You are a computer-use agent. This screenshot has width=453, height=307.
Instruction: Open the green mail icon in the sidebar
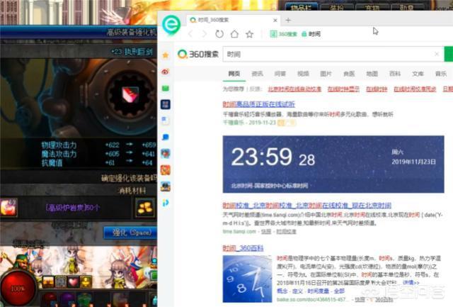coord(165,88)
